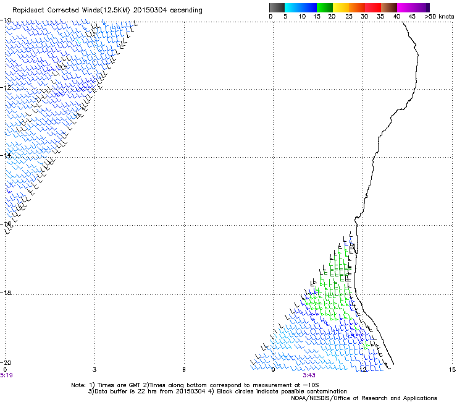Viewport: 457px width, 402px height.
Task: Click the purple time stamp '3:43'
Action: [x=309, y=375]
